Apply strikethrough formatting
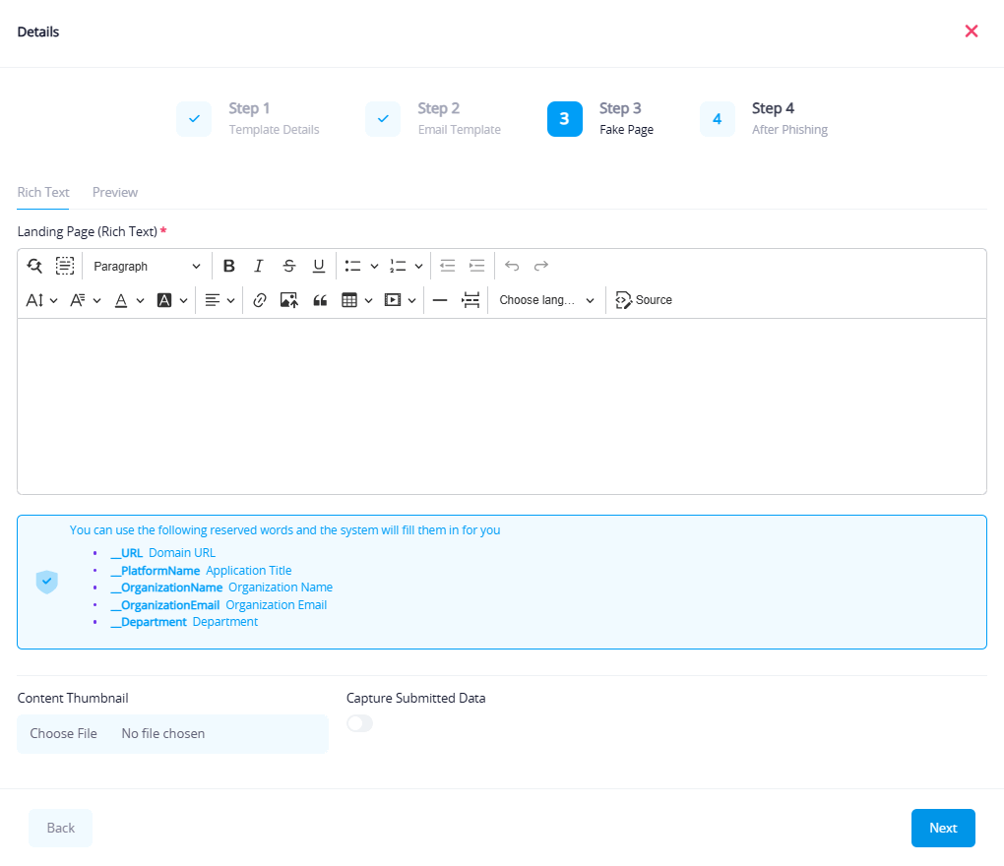Screen dimensions: 1004x866 [288, 266]
